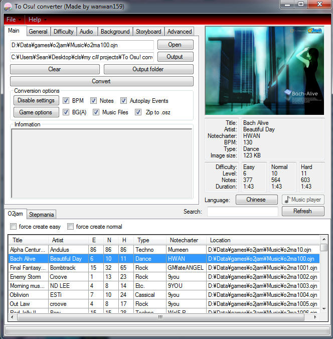333x339 pixels.
Task: Sort list by Notecharter column
Action: (186, 240)
